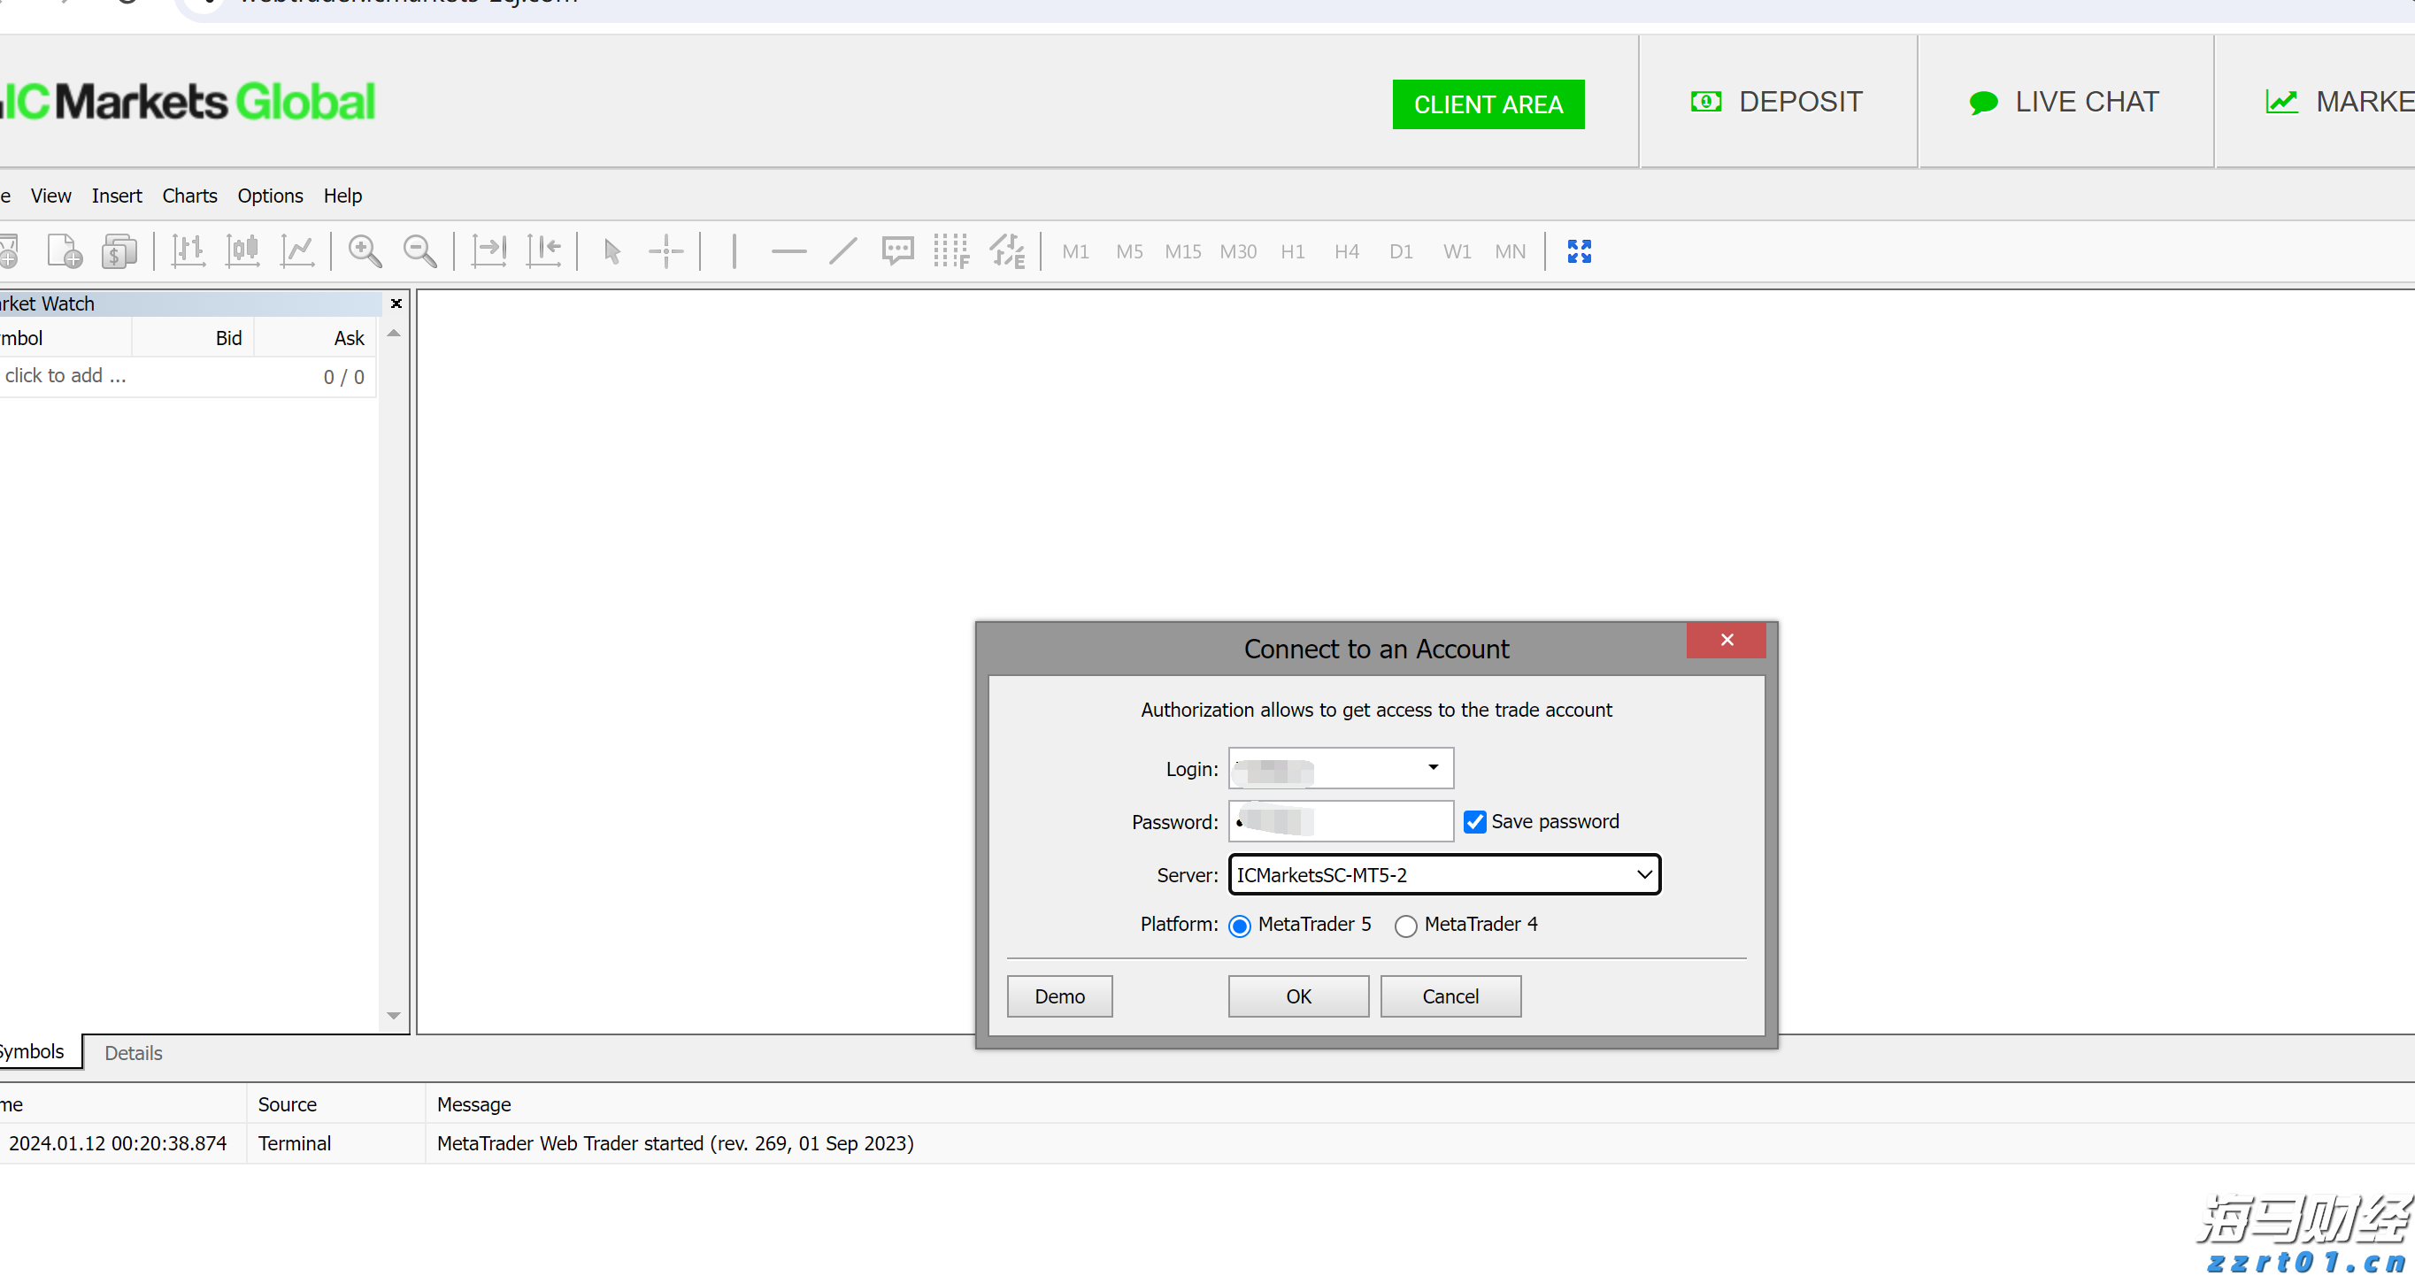2415x1276 pixels.
Task: Switch to the Details tab
Action: [133, 1052]
